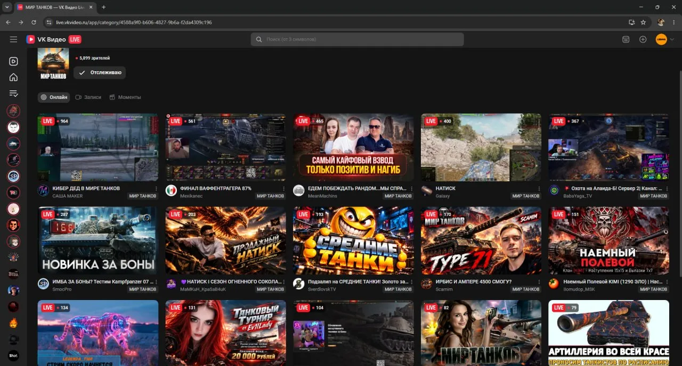Go to the Home page in the sidebar
Viewport: 682px width, 366px height.
click(13, 77)
